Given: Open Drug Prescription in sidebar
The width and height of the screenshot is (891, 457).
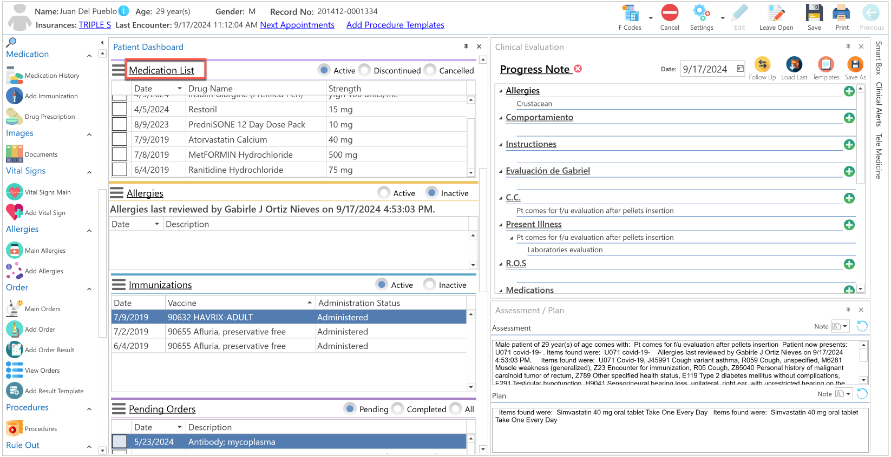Looking at the screenshot, I should point(41,117).
